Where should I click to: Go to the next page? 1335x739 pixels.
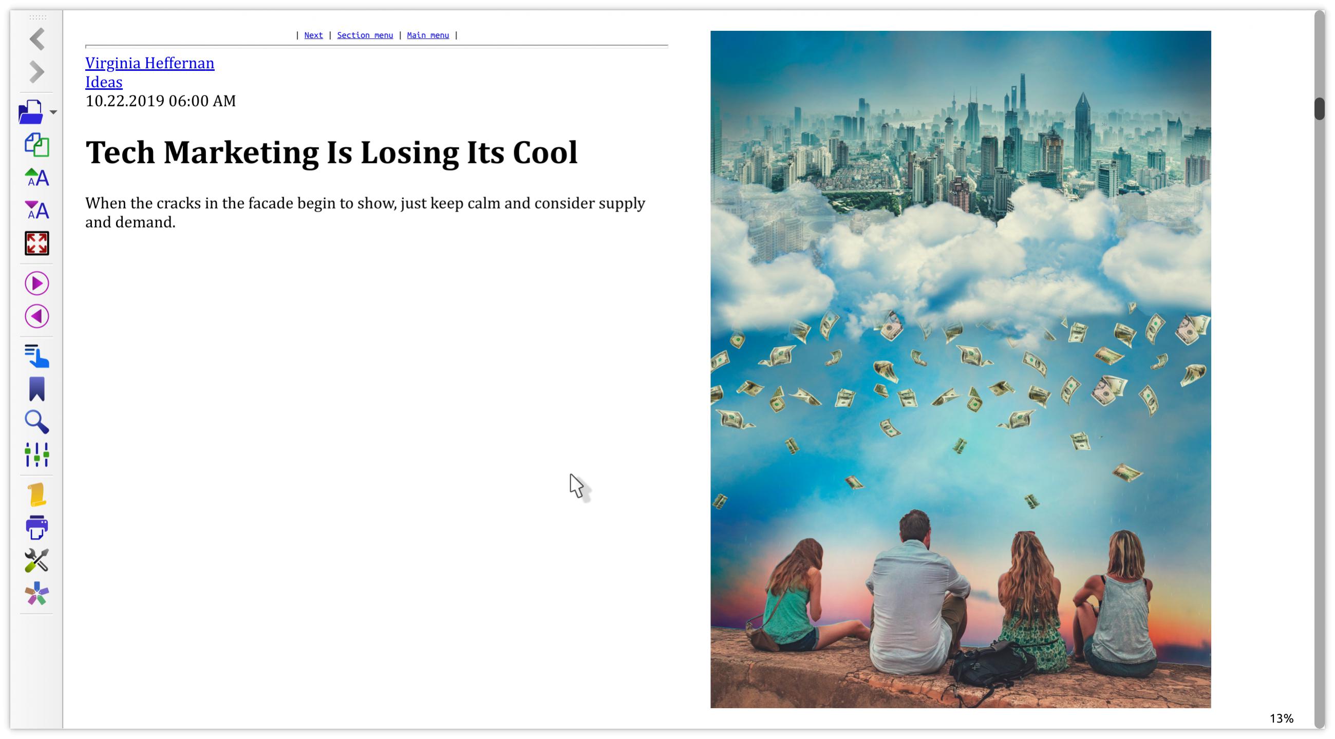pos(37,283)
